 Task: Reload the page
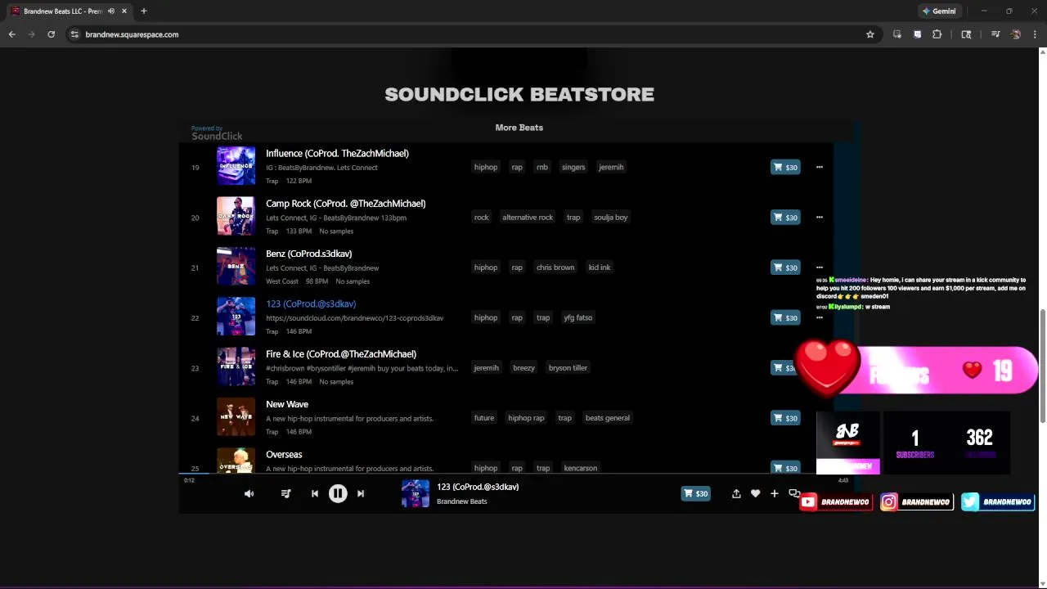pos(52,34)
